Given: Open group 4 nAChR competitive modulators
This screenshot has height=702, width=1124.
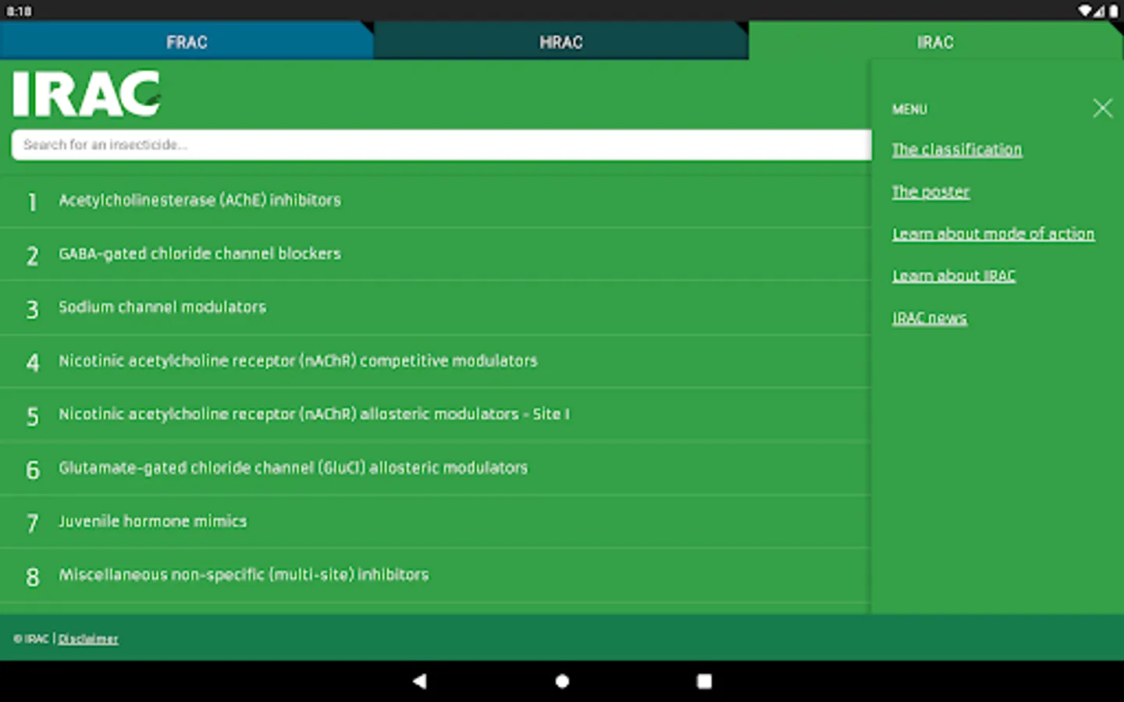Looking at the screenshot, I should (x=435, y=361).
